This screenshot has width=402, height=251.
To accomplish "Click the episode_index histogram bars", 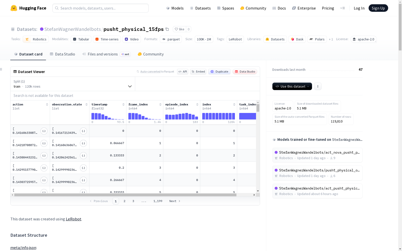I will click(x=182, y=116).
